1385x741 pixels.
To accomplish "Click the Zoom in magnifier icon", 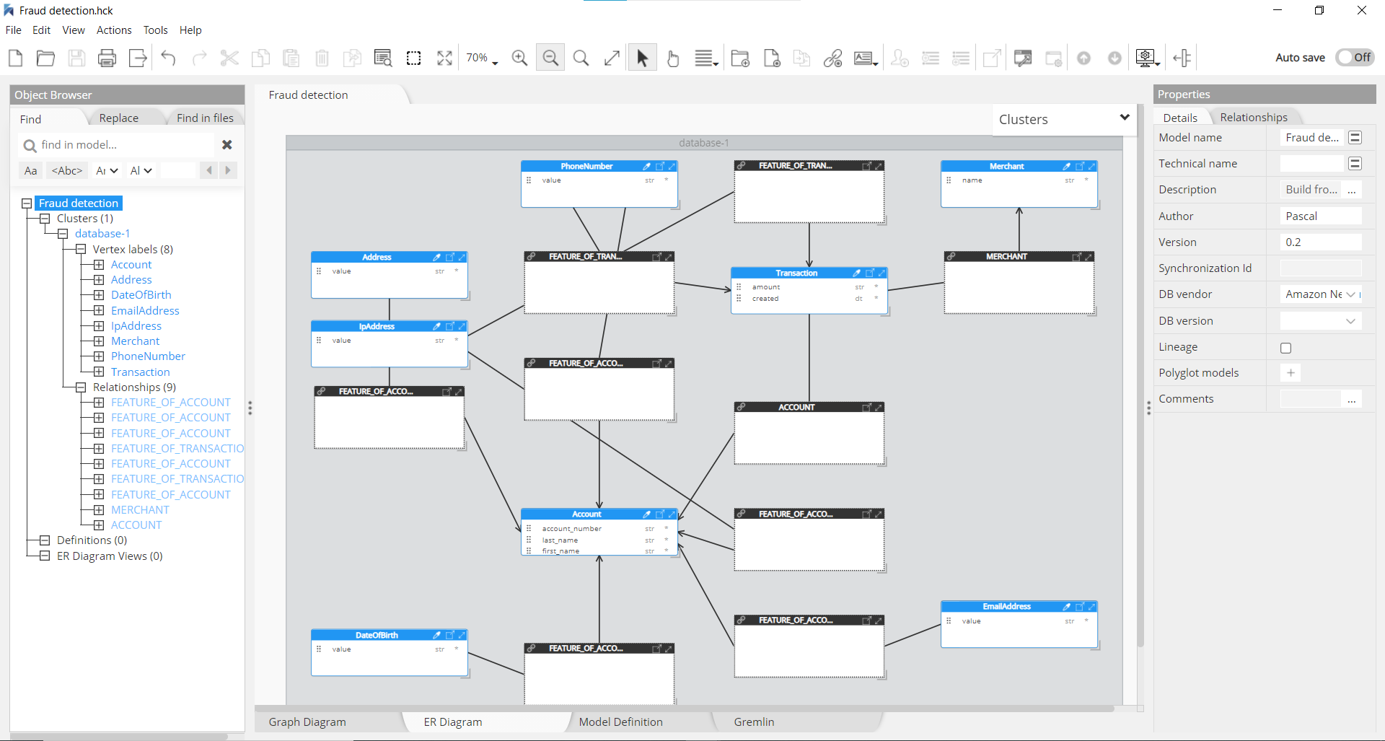I will click(x=519, y=58).
